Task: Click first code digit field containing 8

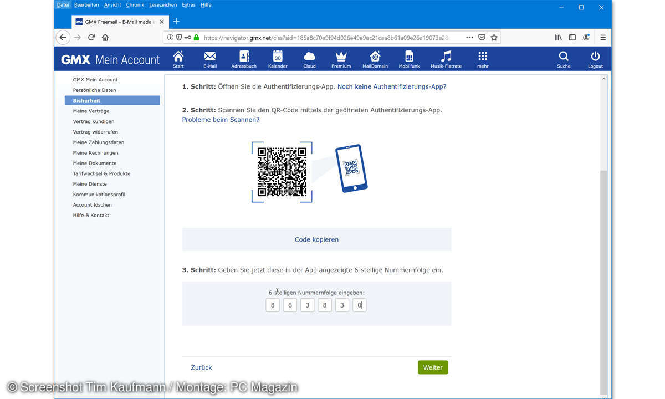Action: (273, 305)
